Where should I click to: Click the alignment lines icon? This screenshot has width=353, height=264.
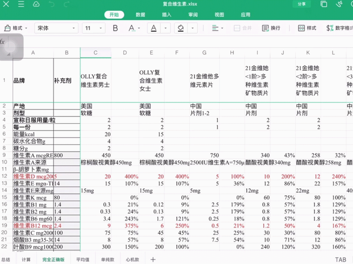tap(215, 28)
